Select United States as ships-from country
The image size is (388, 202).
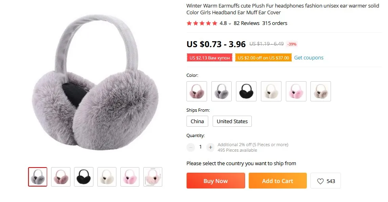[x=232, y=121]
